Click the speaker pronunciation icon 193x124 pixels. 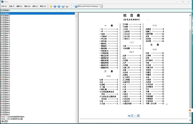point(76,6)
